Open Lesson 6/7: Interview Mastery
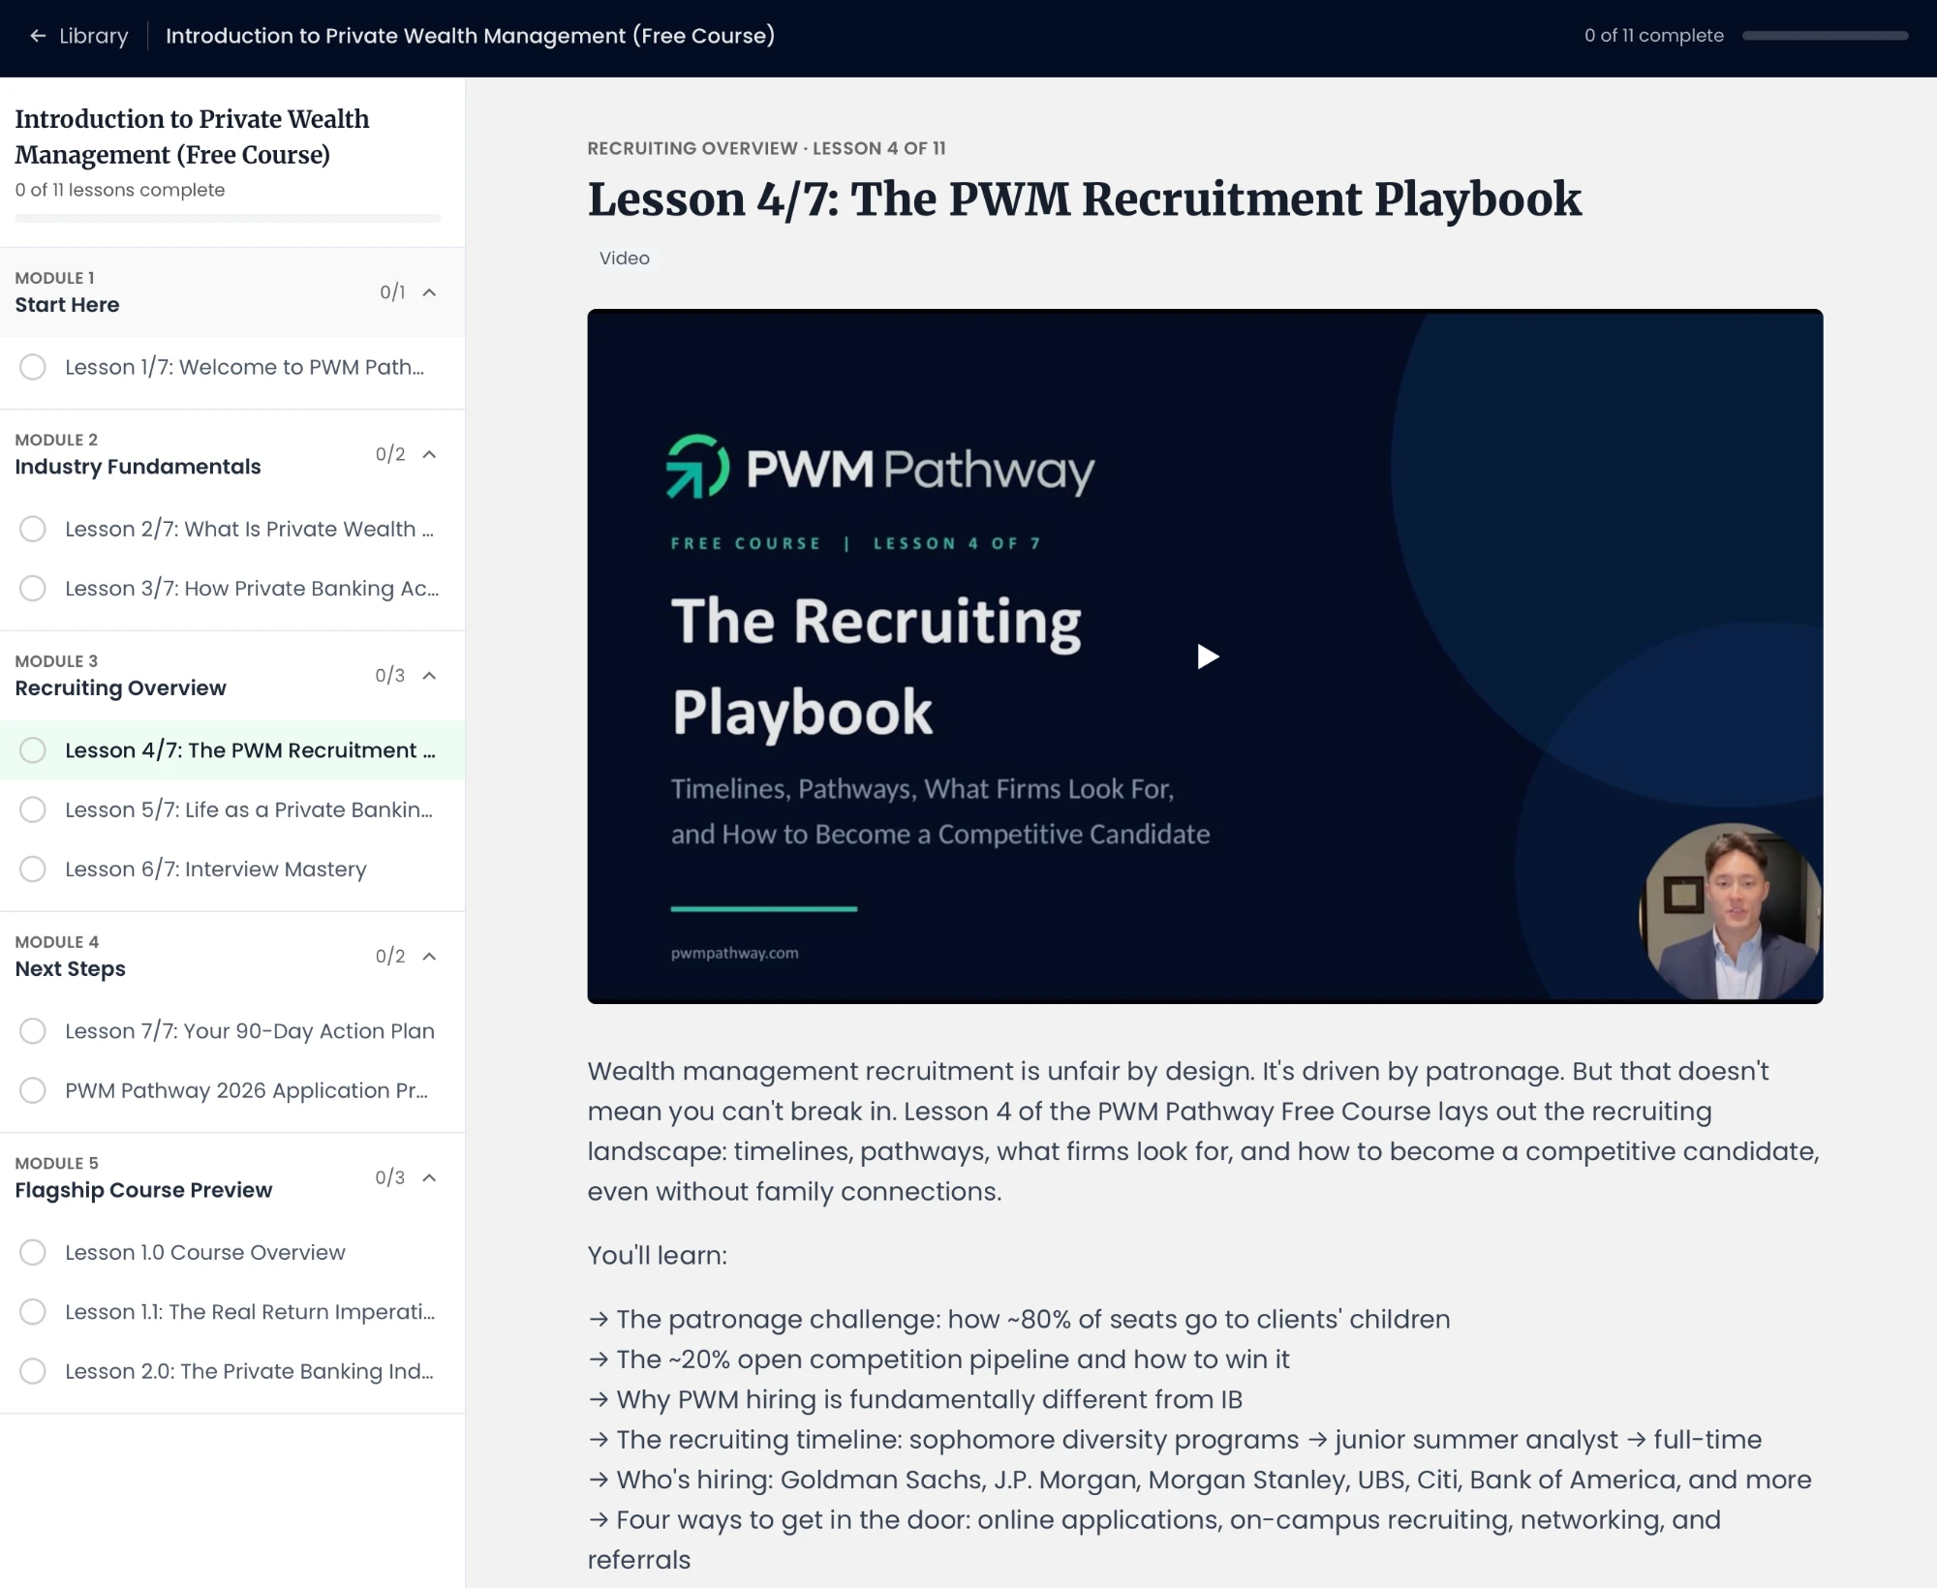The height and width of the screenshot is (1588, 1937). (232, 870)
